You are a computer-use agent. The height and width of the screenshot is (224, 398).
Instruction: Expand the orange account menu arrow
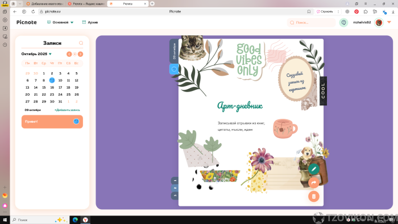pyautogui.click(x=389, y=22)
